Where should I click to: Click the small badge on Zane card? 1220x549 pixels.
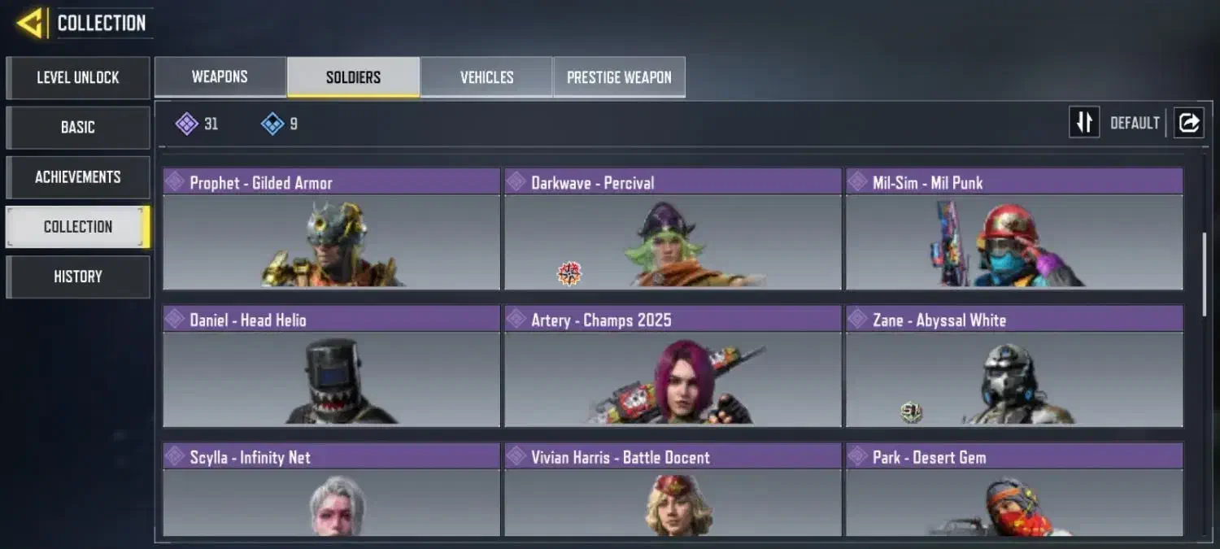coord(911,412)
